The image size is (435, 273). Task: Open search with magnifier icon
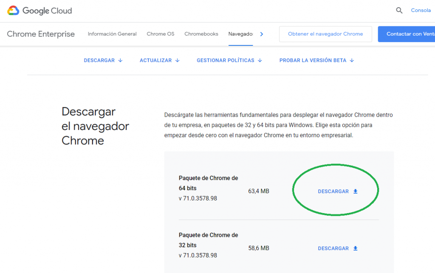[x=399, y=11]
